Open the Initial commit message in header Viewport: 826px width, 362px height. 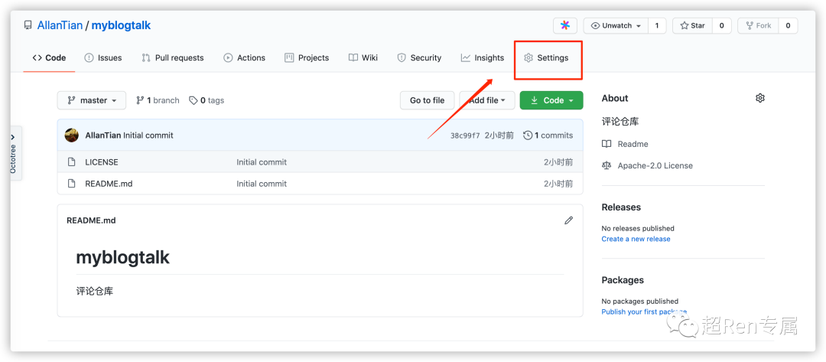(x=148, y=135)
